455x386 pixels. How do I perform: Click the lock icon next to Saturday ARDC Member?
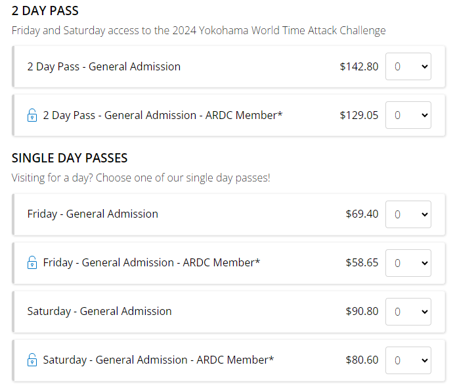pyautogui.click(x=32, y=360)
